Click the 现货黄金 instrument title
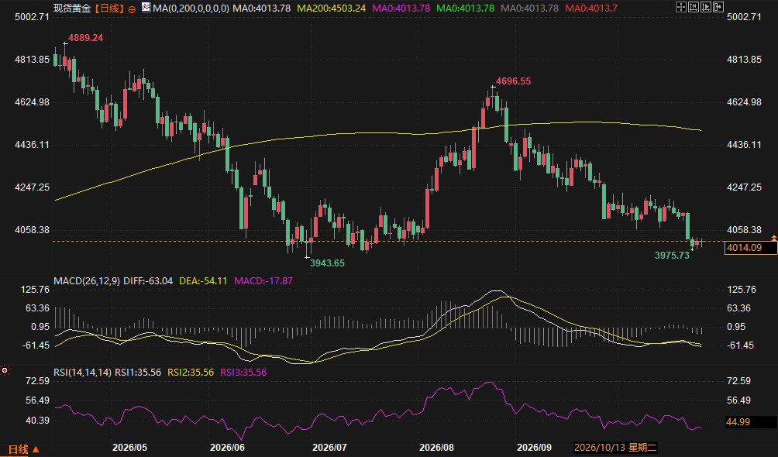This screenshot has height=457, width=778. [x=72, y=9]
